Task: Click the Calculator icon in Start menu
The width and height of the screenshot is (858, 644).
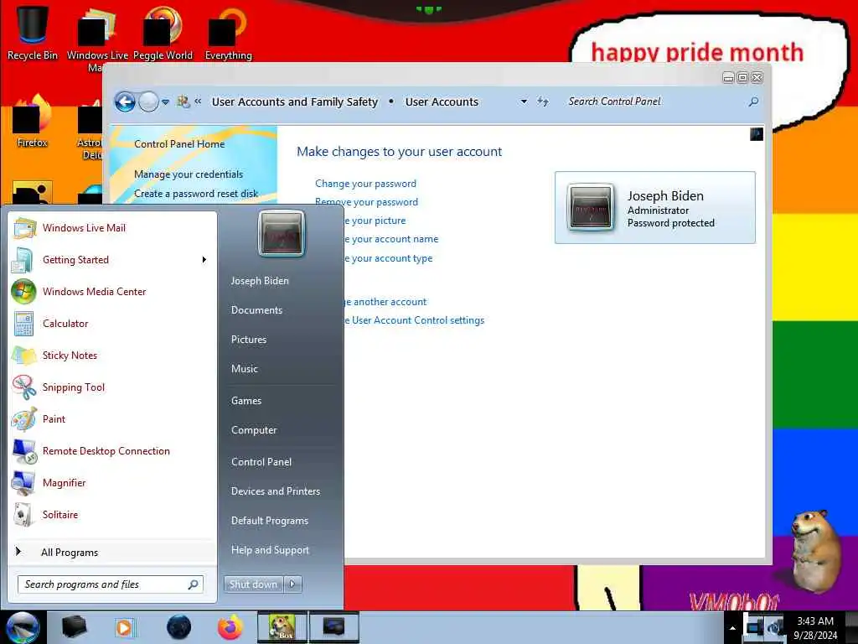Action: pyautogui.click(x=23, y=323)
